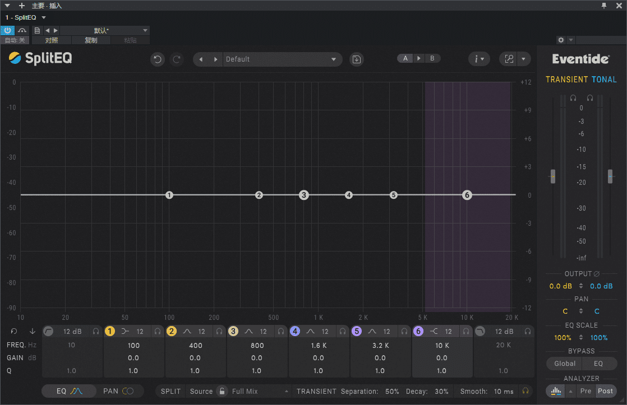Open the Default preset dropdown in SplitEQ
627x405 pixels.
point(283,59)
